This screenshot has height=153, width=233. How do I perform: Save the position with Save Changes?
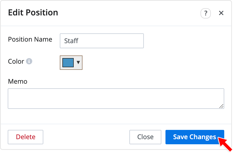pos(195,137)
